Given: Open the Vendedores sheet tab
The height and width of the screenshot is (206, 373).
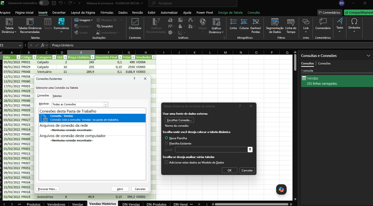Looking at the screenshot, I should 56,204.
